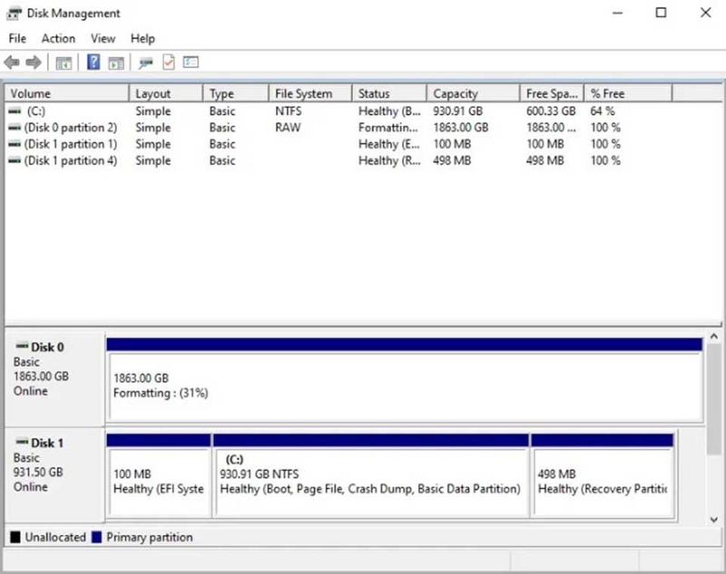The width and height of the screenshot is (726, 574).
Task: Maximize the Disk Management window
Action: point(662,13)
